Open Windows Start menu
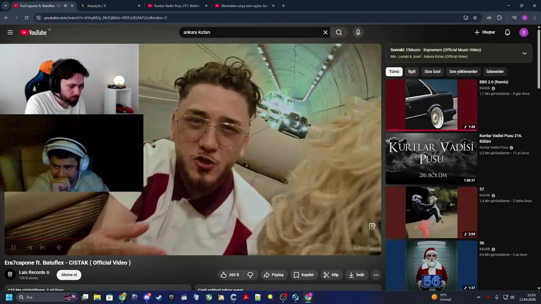The image size is (541, 304). tap(9, 297)
